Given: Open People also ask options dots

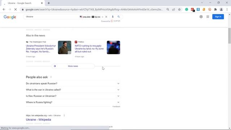Looking at the screenshot, I should [51, 77].
